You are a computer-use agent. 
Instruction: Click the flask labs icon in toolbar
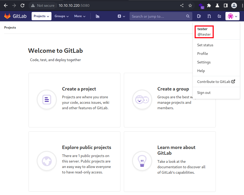tap(217, 5)
